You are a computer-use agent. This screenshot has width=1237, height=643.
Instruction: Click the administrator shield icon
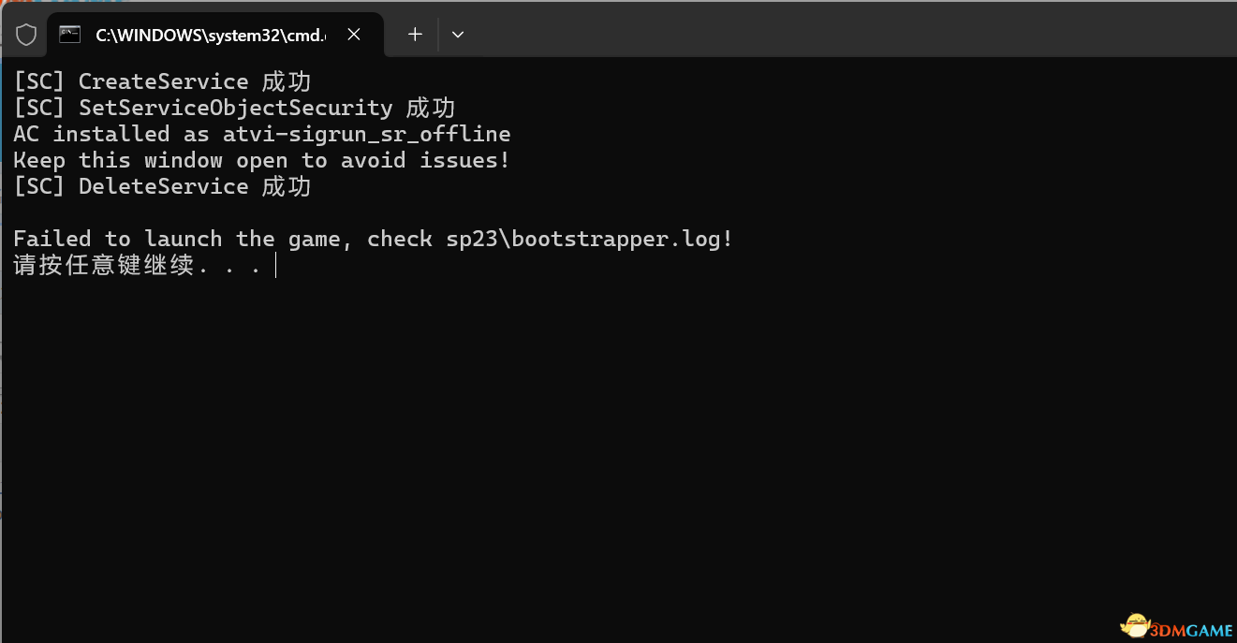26,35
